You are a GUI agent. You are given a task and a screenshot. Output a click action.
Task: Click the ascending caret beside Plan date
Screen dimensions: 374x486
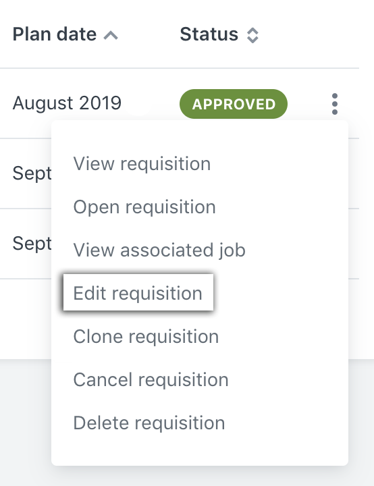111,35
